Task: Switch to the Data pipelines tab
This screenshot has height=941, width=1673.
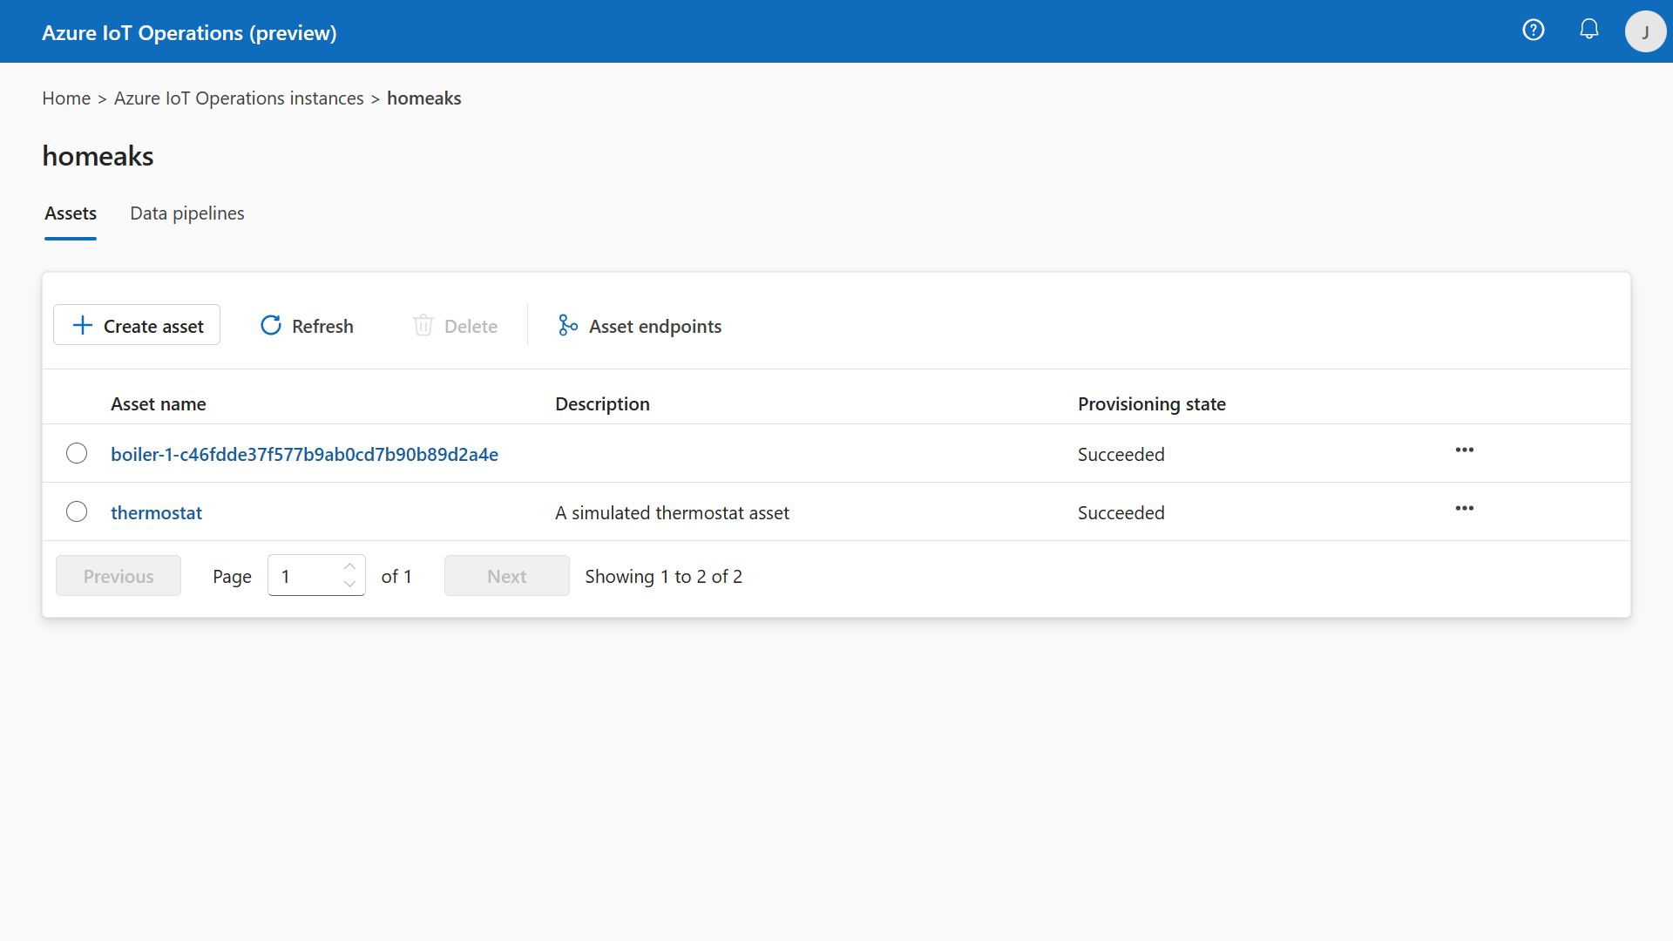Action: [x=187, y=213]
